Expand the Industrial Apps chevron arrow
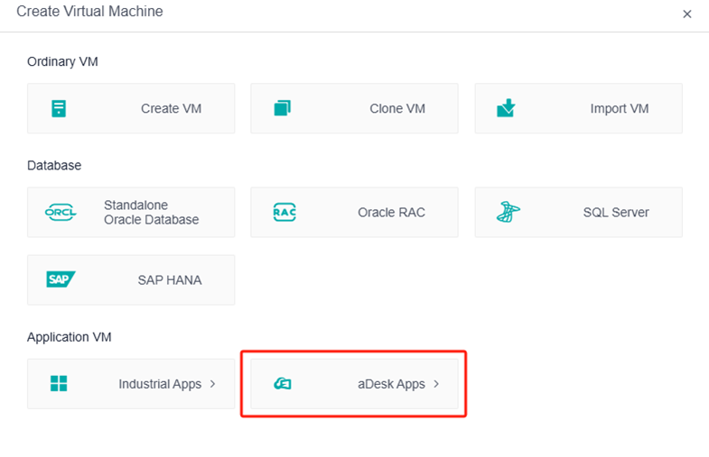The height and width of the screenshot is (457, 709). 212,383
